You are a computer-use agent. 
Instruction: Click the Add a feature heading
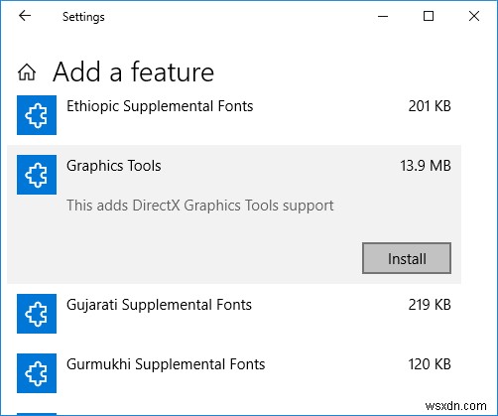(134, 71)
